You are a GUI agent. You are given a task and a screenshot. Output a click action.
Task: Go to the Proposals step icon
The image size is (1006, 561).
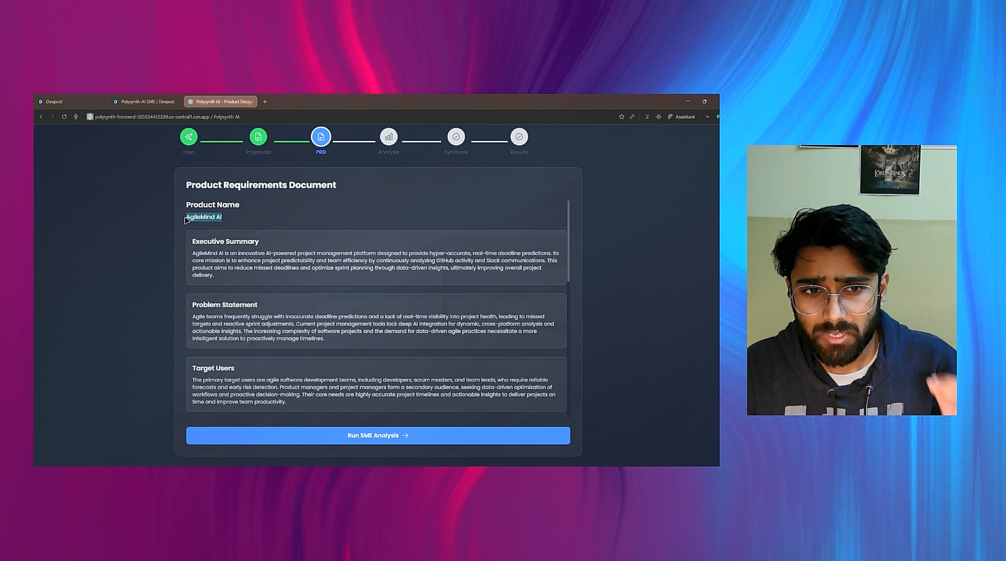pyautogui.click(x=258, y=137)
